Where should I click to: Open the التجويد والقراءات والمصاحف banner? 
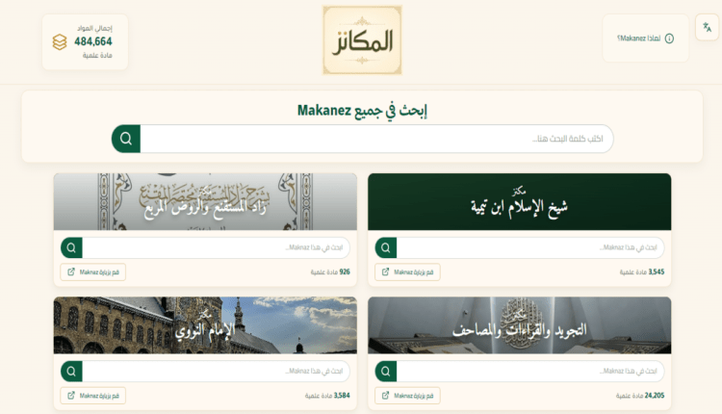[x=520, y=325]
